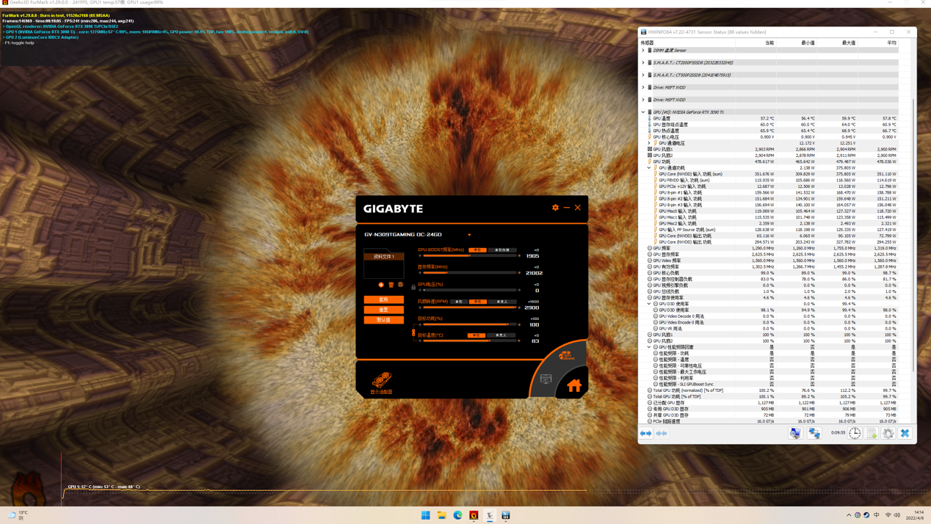This screenshot has width=931, height=524.
Task: Click the orange home icon in Gigabyte panel
Action: pyautogui.click(x=574, y=385)
